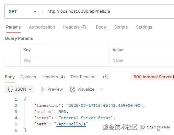This screenshot has height=135, width=174.
Task: Open the response history clock icon
Action: coord(105,77)
